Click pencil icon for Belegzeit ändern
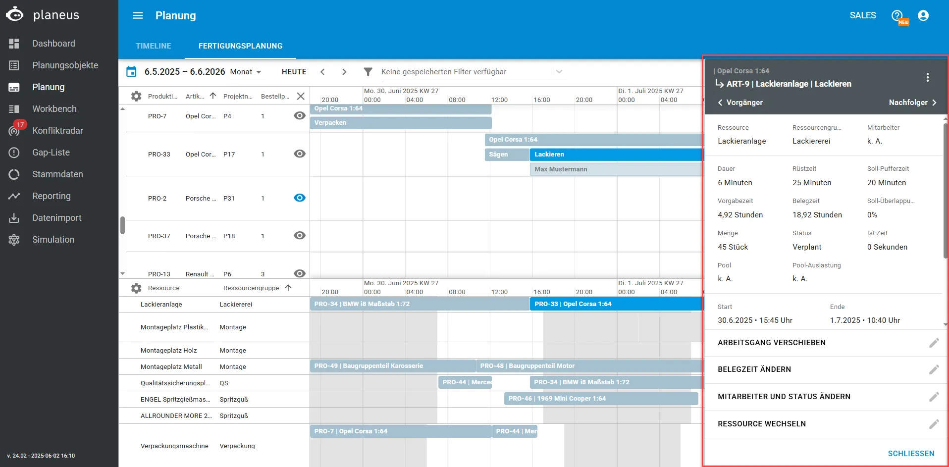This screenshot has width=949, height=467. [934, 369]
